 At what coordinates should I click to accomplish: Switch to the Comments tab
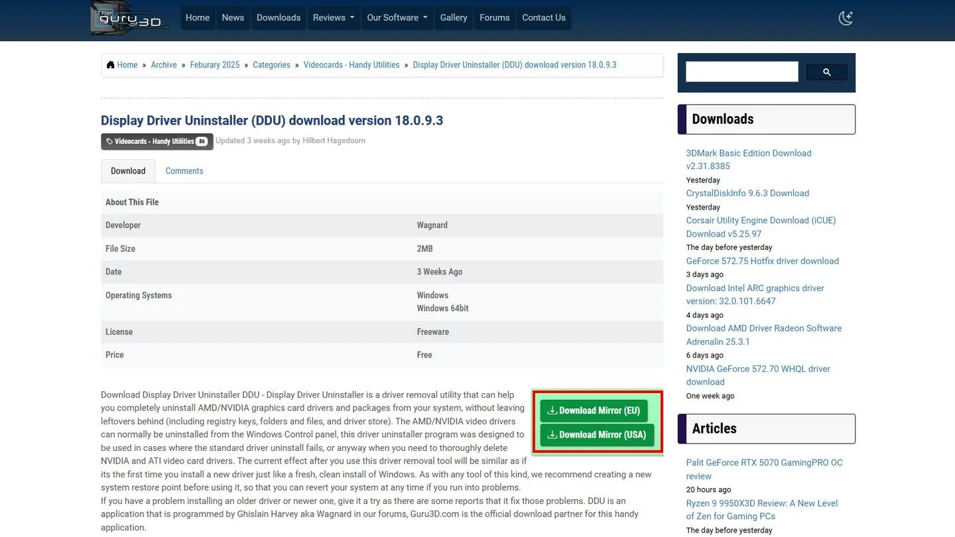tap(184, 171)
